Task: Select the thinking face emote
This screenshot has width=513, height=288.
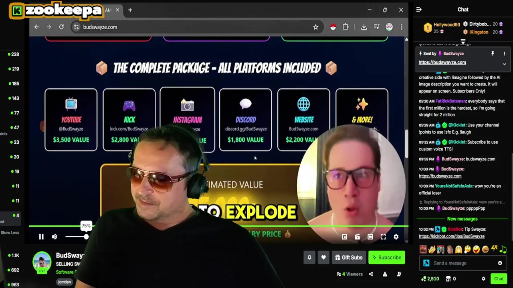Action: point(467,250)
